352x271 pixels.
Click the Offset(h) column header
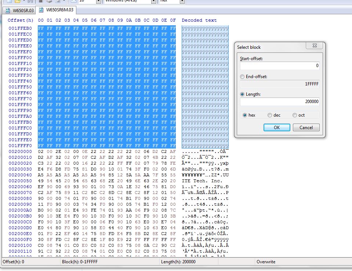click(x=21, y=21)
